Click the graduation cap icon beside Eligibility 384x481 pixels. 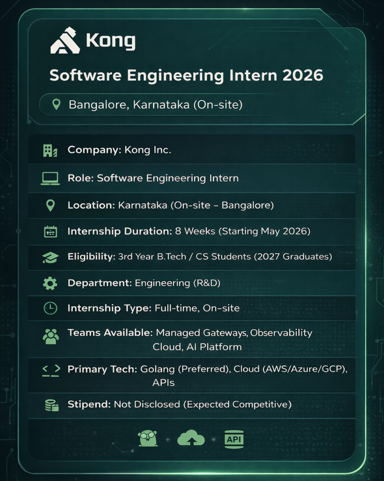tap(50, 257)
